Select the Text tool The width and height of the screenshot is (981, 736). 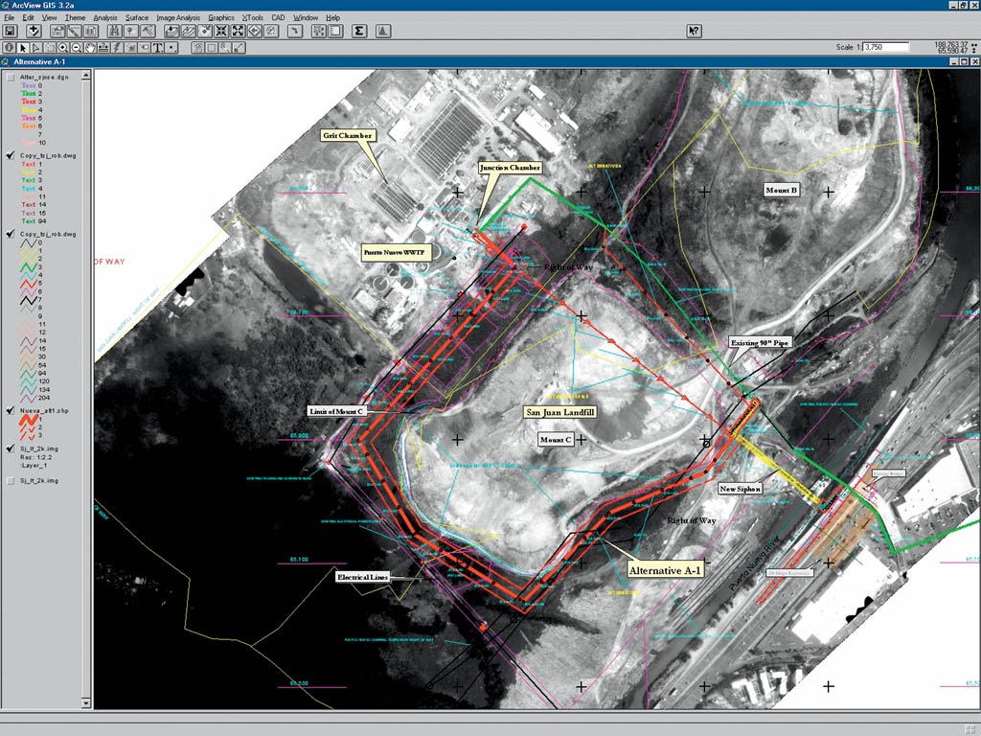[158, 48]
